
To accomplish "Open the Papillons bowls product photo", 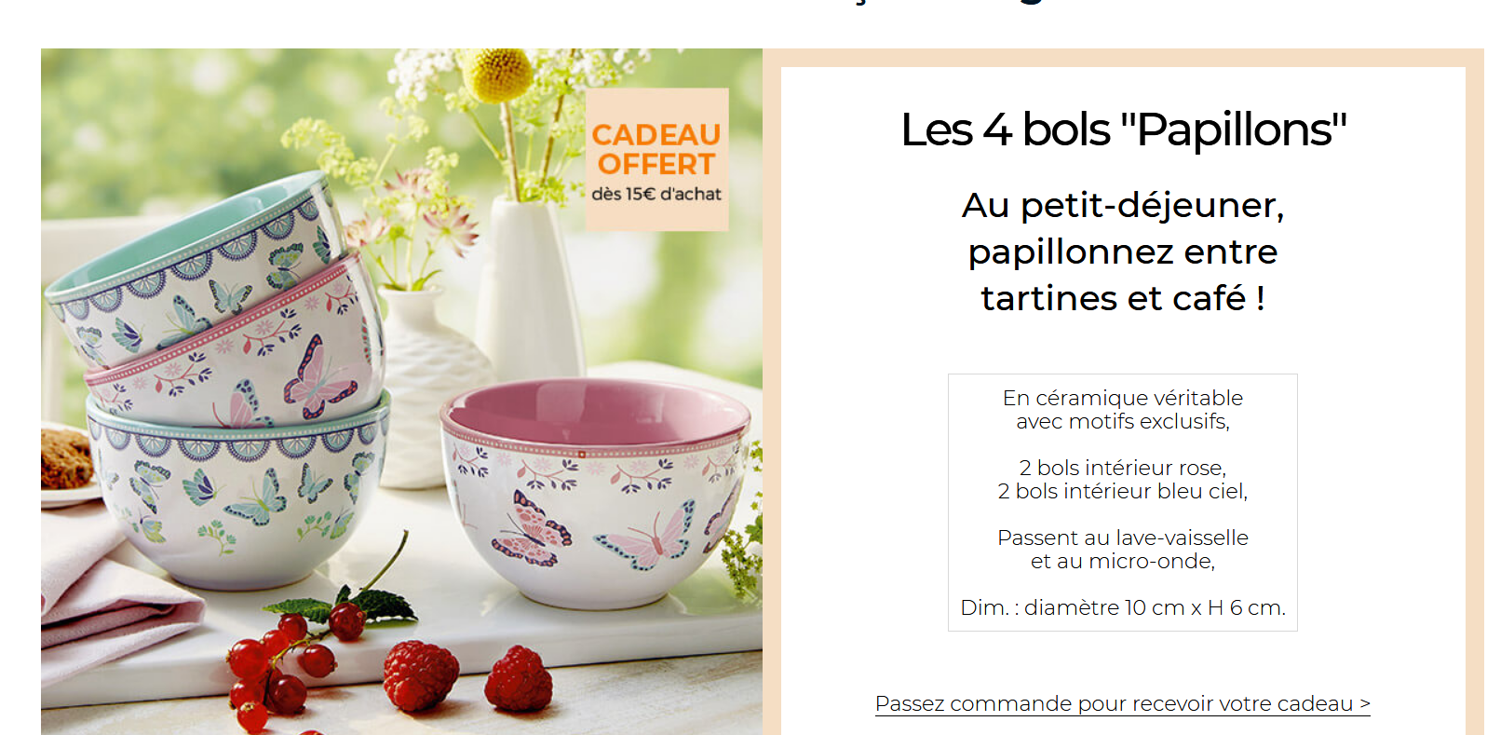I will [x=401, y=391].
